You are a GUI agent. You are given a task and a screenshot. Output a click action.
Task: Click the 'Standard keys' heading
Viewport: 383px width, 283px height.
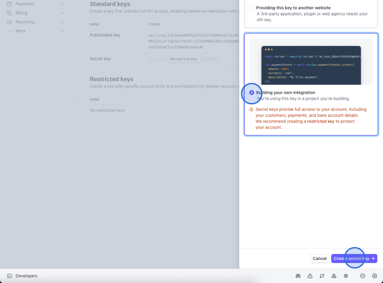click(110, 4)
